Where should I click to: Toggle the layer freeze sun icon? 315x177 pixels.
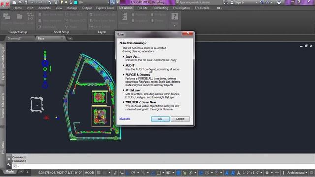(x=66, y=2)
